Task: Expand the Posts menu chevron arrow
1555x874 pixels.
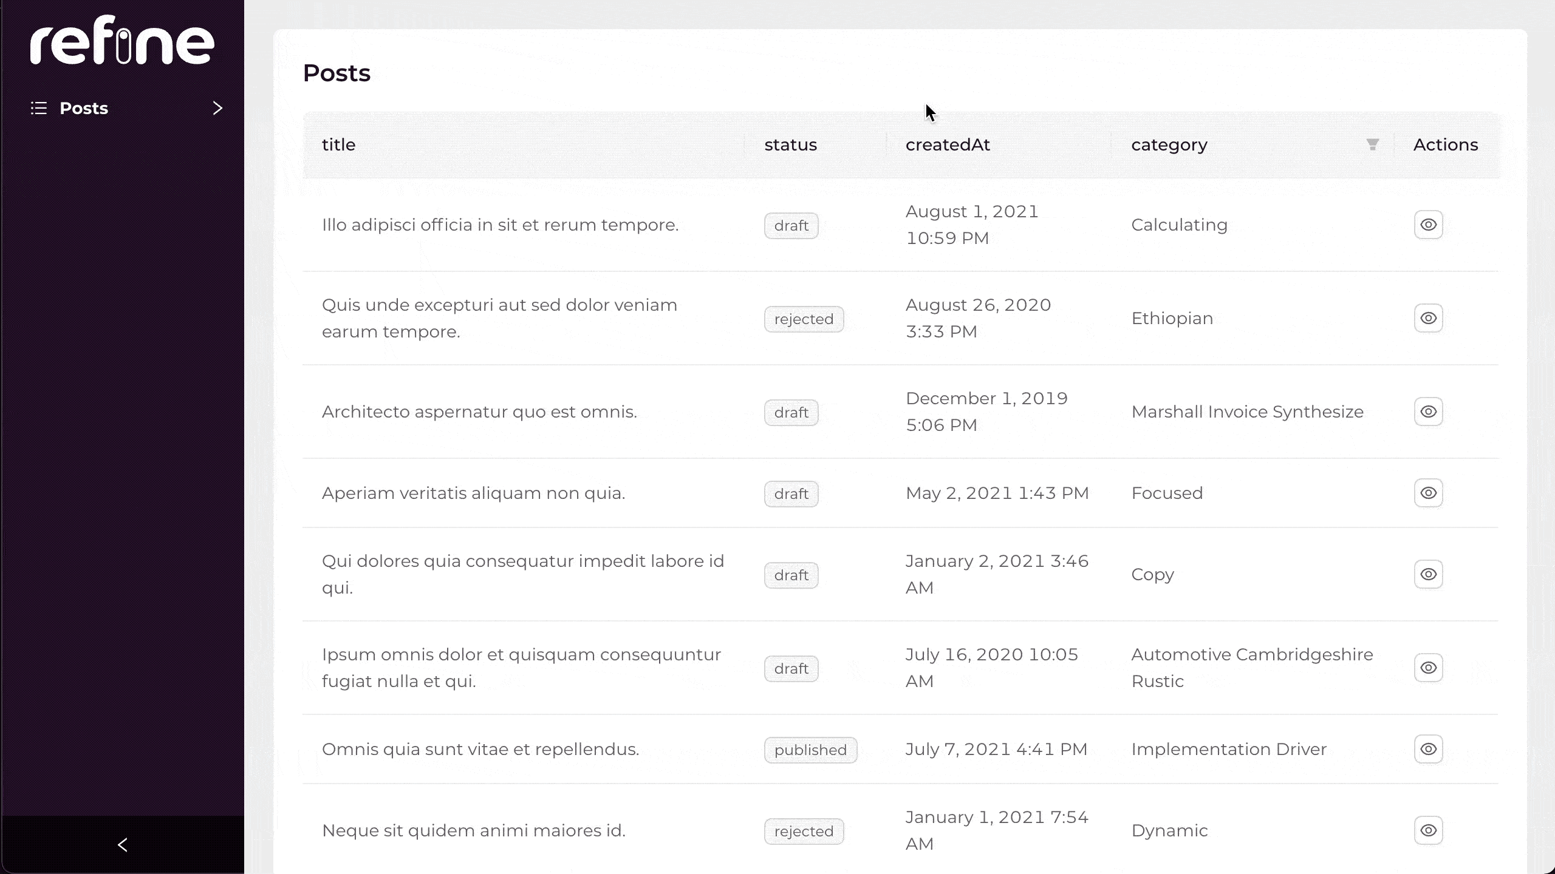Action: (x=217, y=109)
